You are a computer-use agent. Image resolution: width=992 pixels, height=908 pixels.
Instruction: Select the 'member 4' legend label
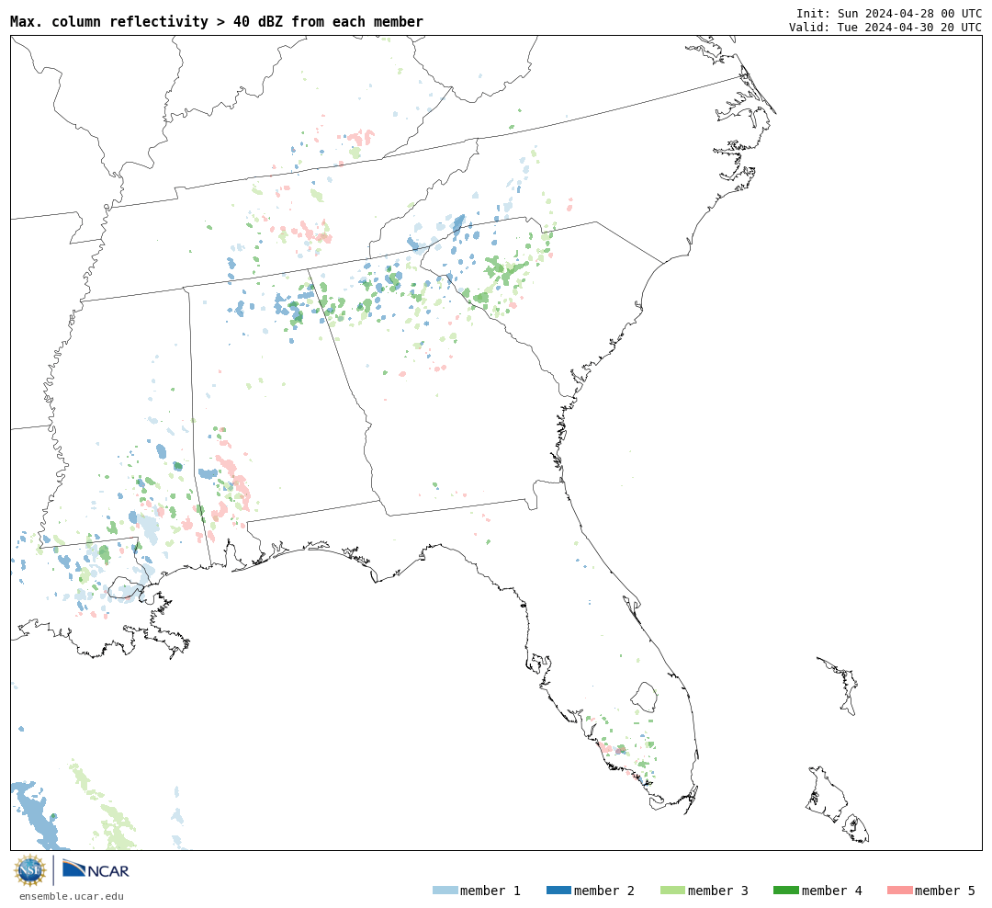tap(832, 891)
